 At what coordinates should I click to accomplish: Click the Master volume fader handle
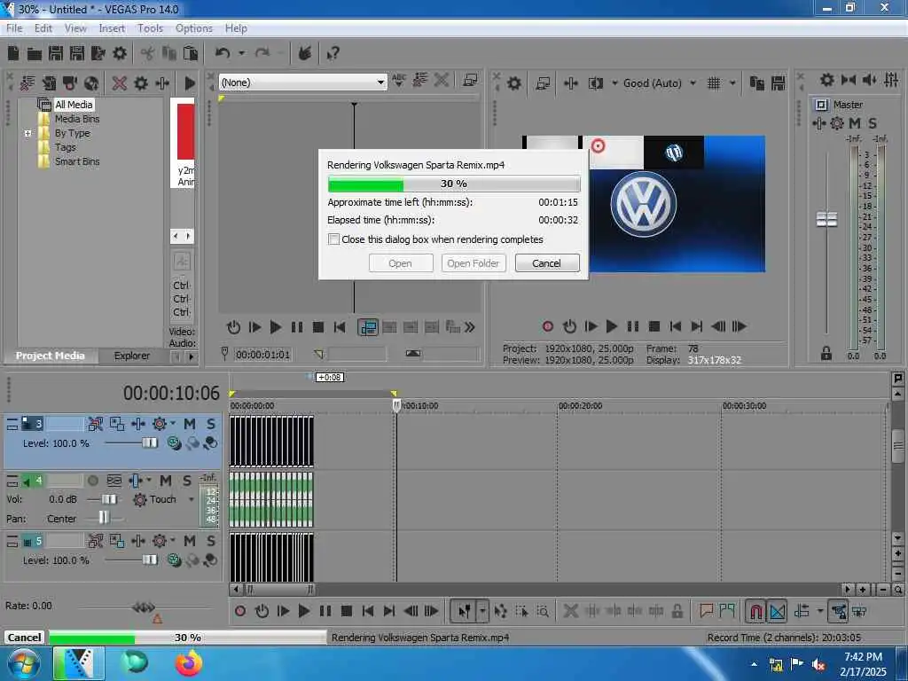pyautogui.click(x=826, y=220)
